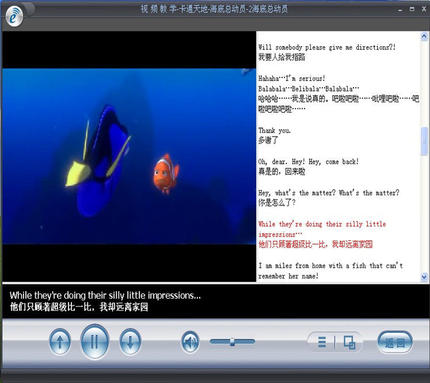Click the Finding Nemo video frame
The height and width of the screenshot is (383, 430).
129,156
